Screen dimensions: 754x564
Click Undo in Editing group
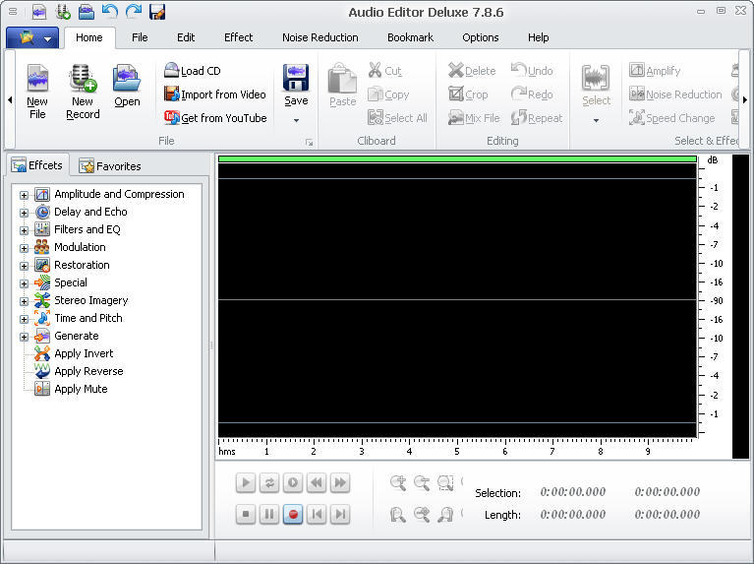coord(532,71)
